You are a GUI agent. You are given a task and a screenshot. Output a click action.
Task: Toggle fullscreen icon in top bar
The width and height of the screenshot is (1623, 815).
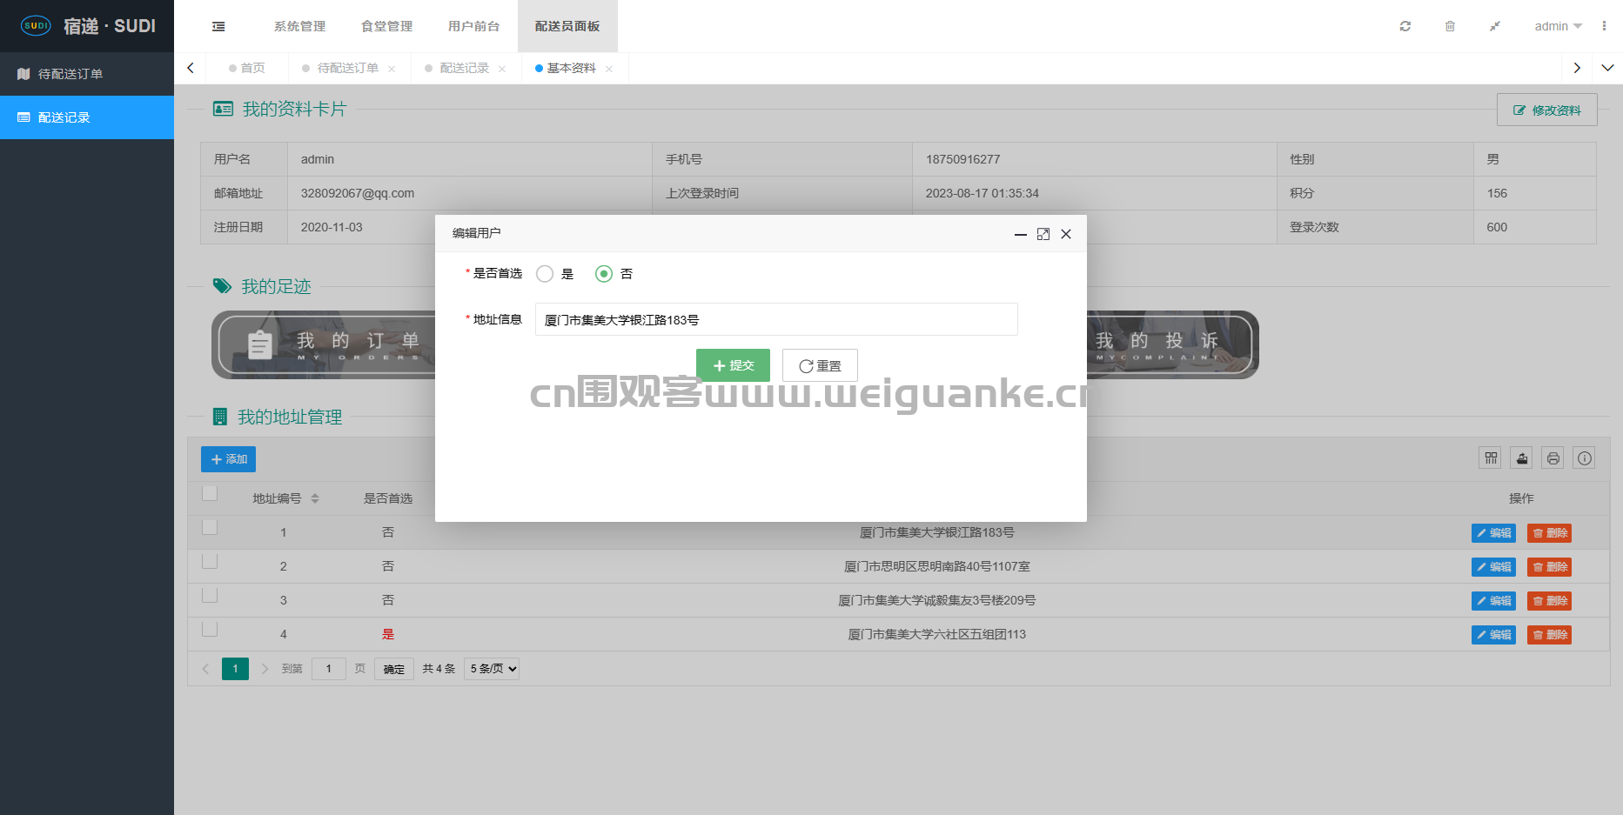(1494, 26)
